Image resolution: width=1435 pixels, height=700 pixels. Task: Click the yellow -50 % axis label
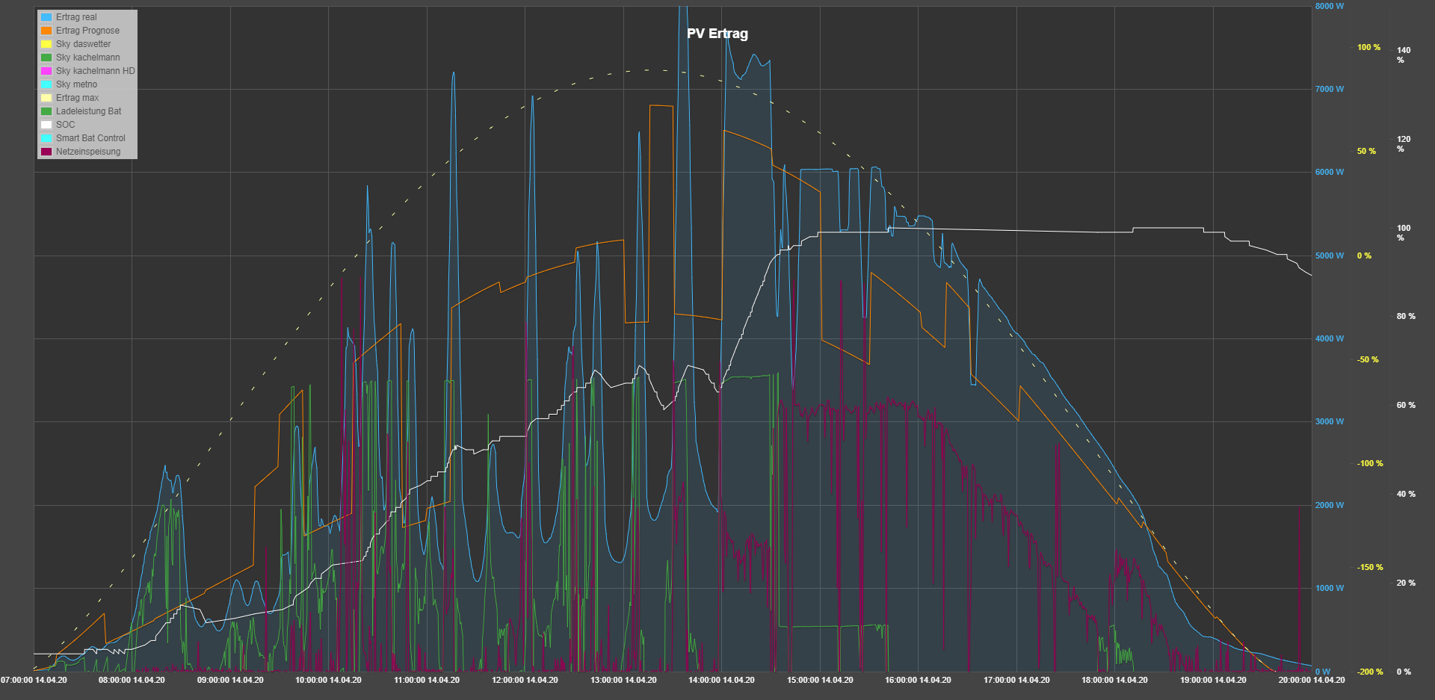[x=1368, y=359]
